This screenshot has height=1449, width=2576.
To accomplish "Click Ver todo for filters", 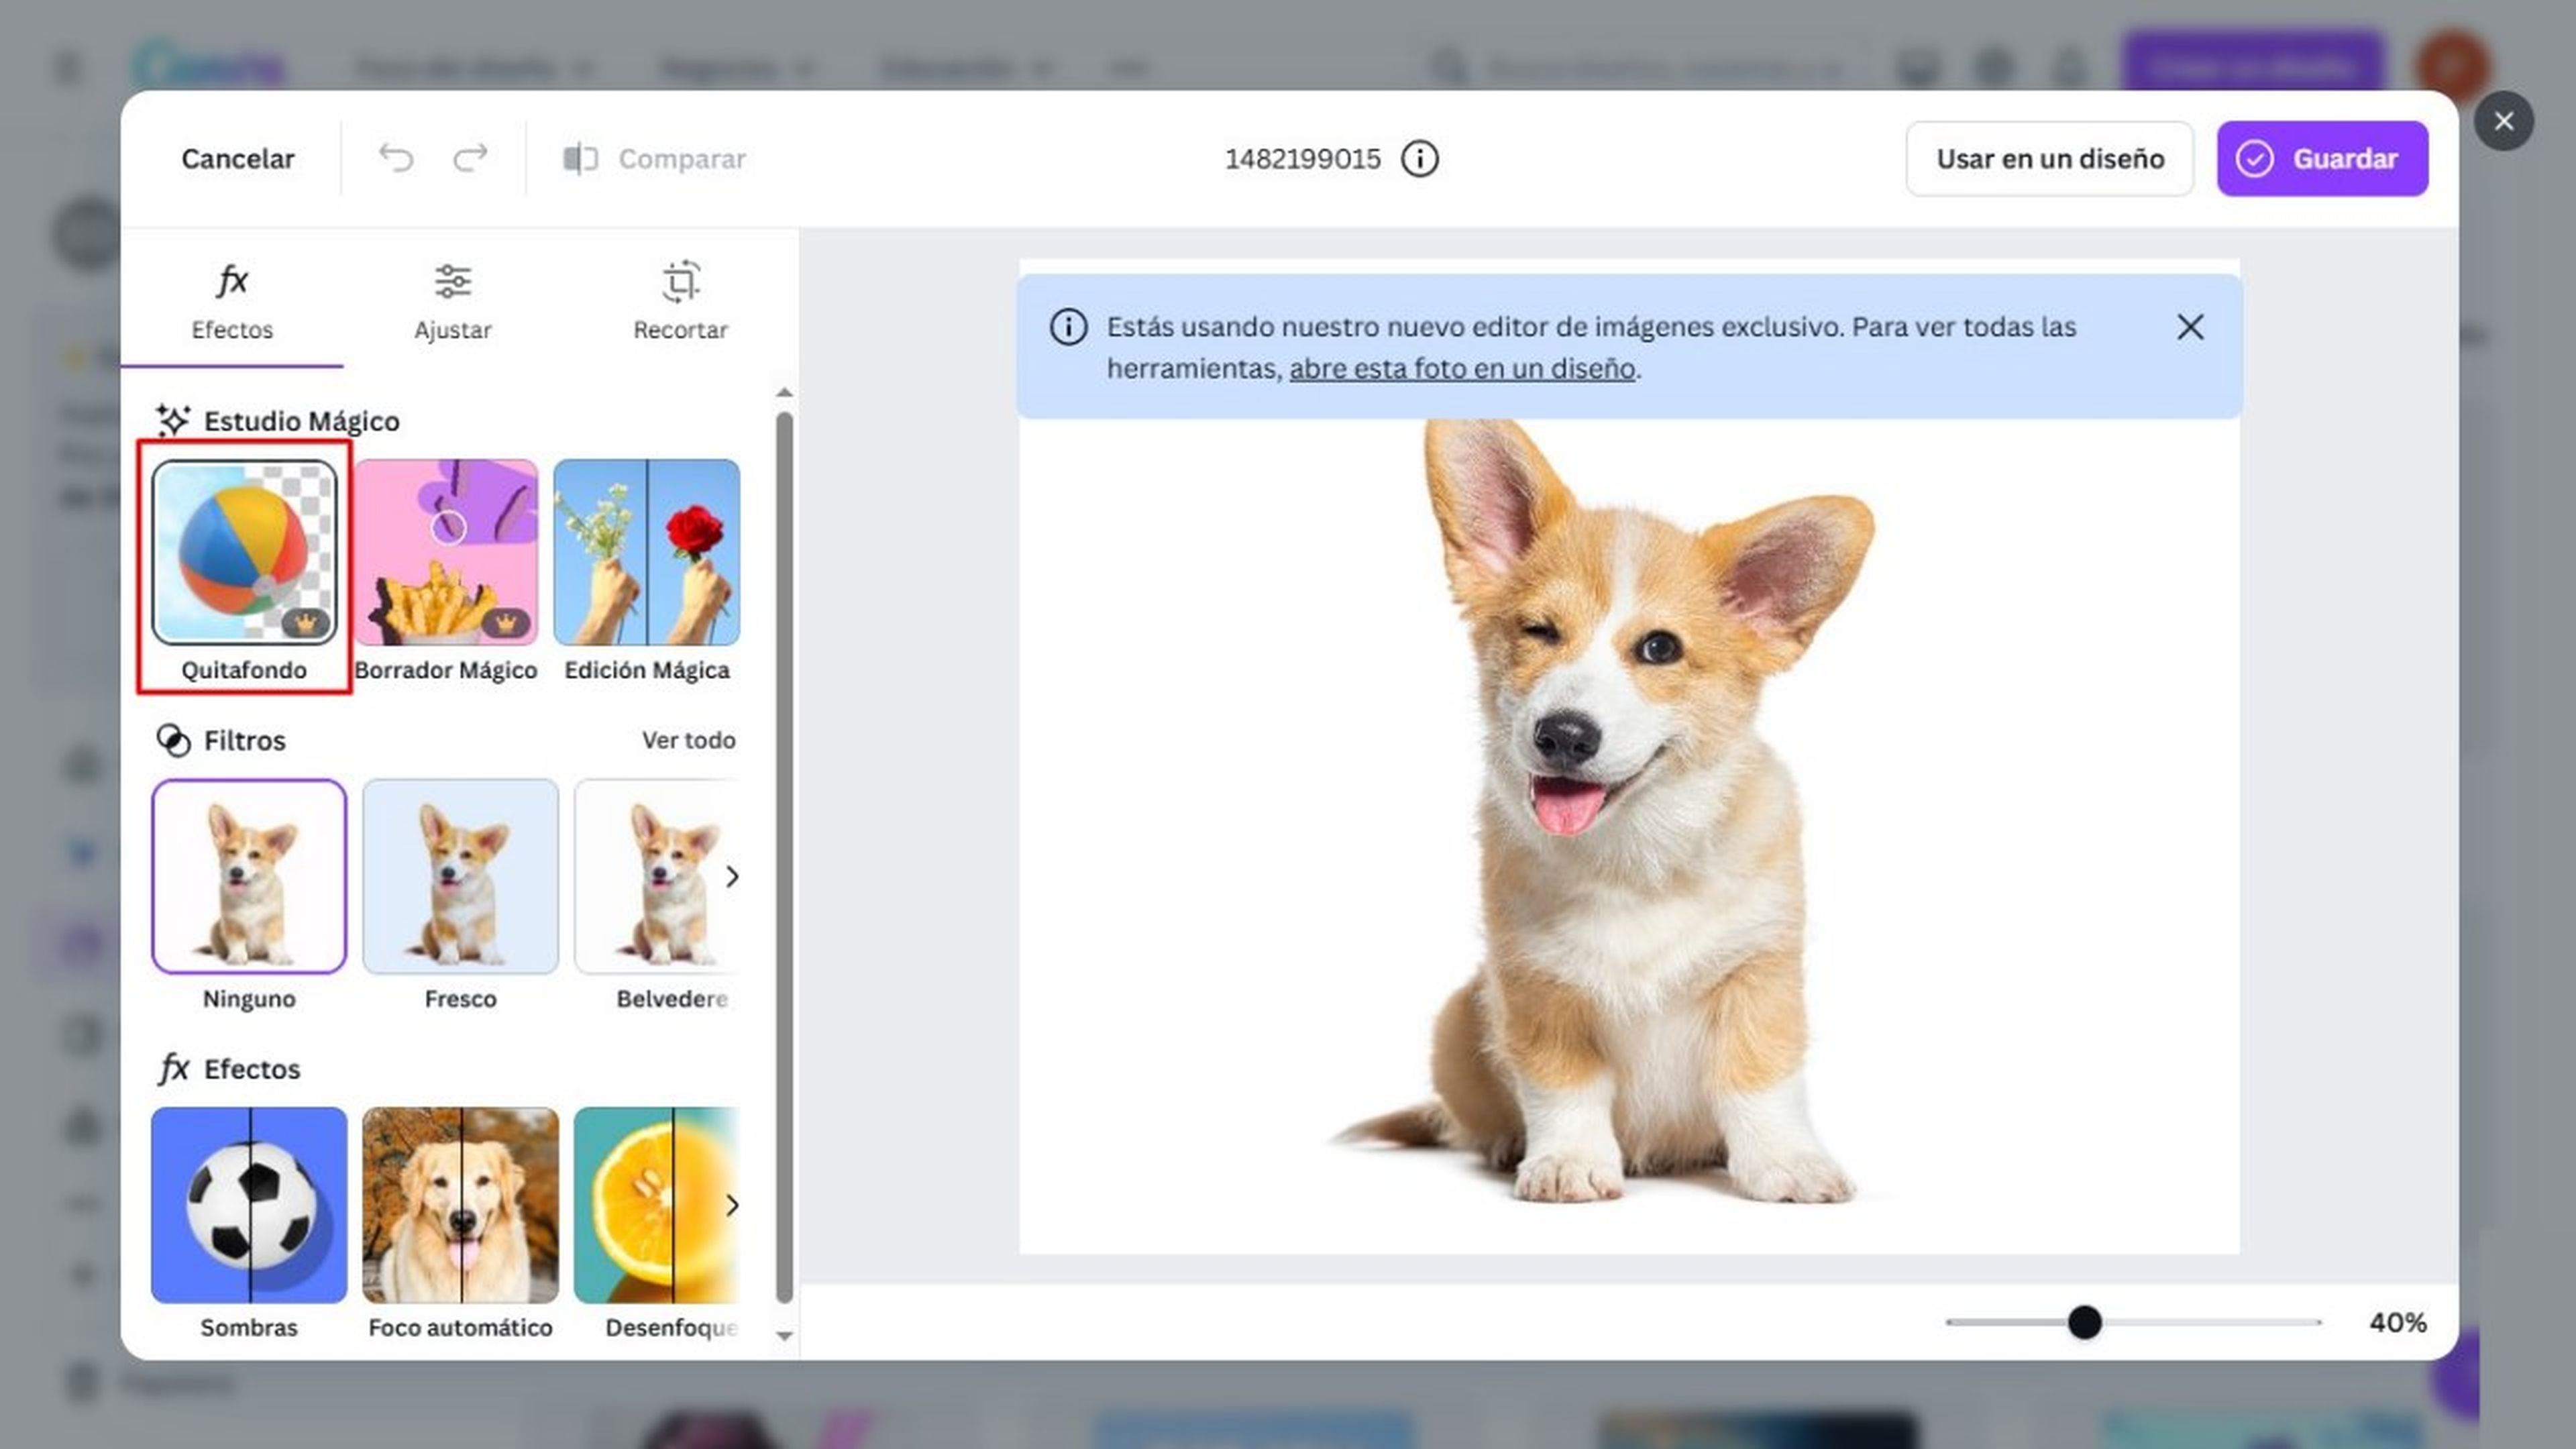I will click(x=688, y=740).
